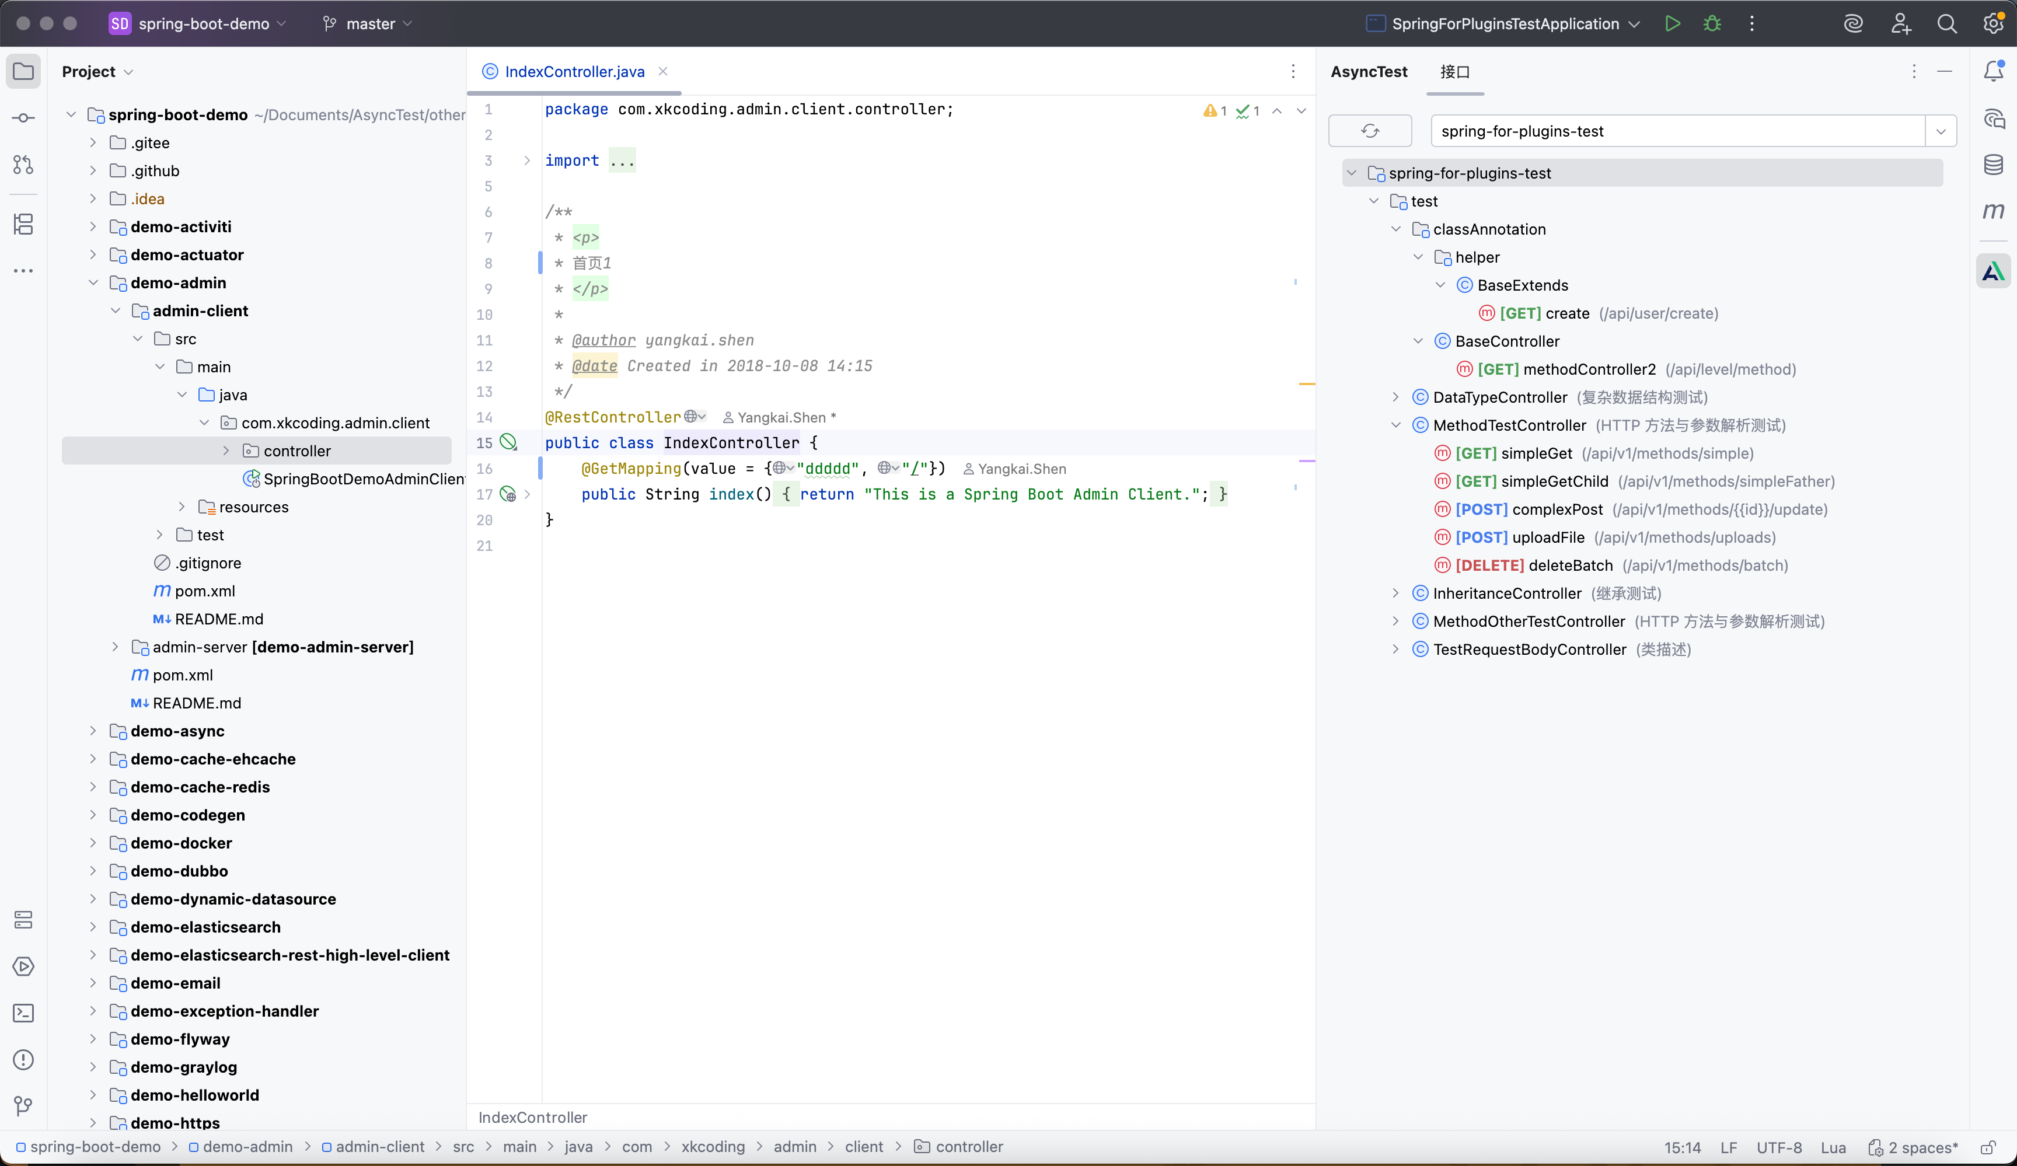Click the yellow warning stripe in editor scrollbar
The height and width of the screenshot is (1166, 2017).
tap(1306, 384)
